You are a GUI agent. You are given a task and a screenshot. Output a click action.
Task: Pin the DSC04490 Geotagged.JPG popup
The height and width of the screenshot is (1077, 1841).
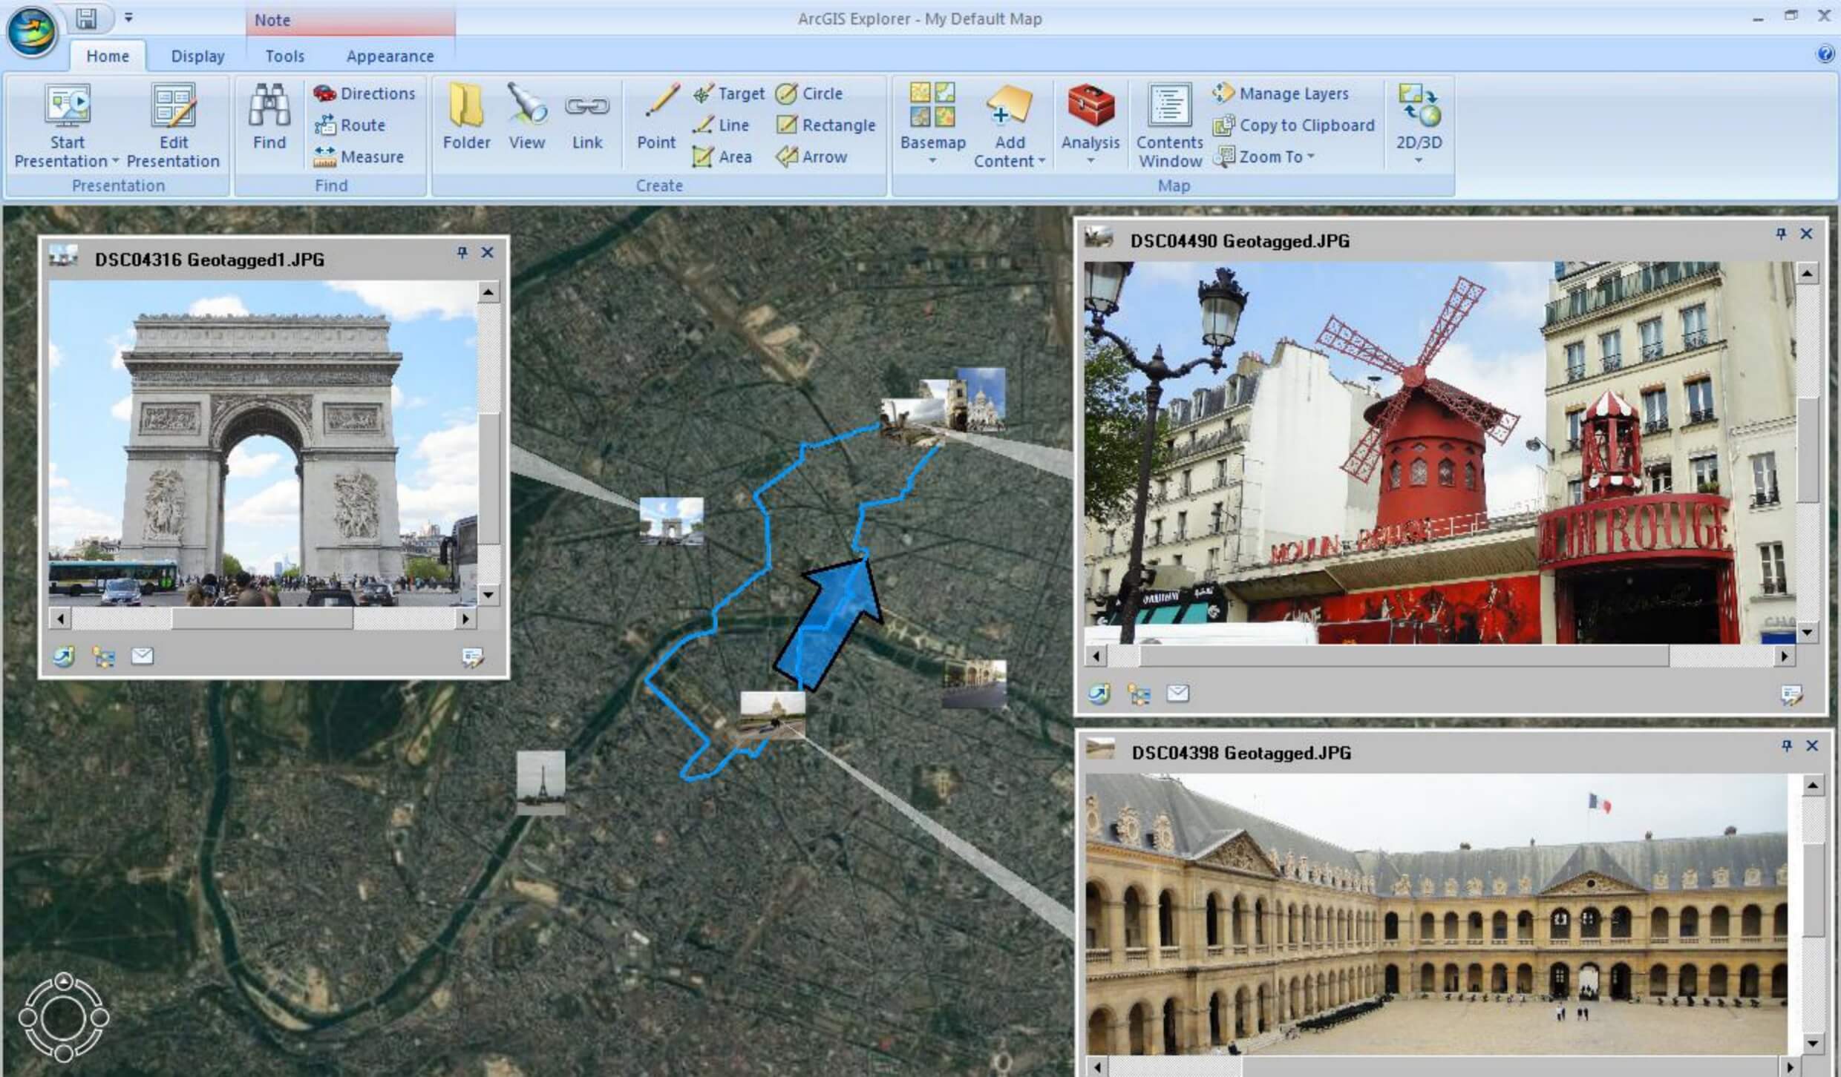coord(1781,234)
